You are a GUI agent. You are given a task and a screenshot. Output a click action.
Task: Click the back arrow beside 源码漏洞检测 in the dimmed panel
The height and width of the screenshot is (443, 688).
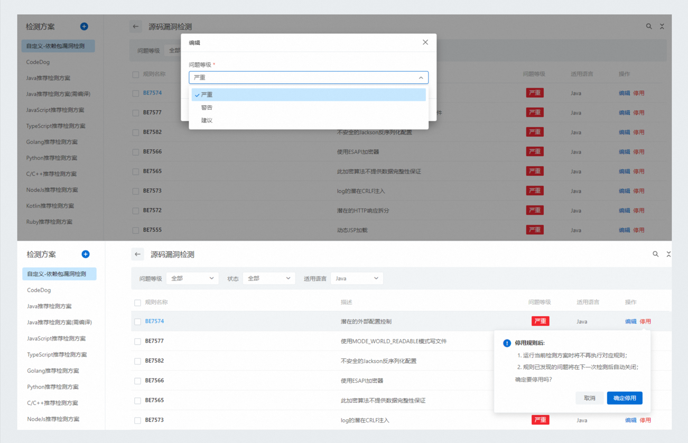click(x=136, y=26)
